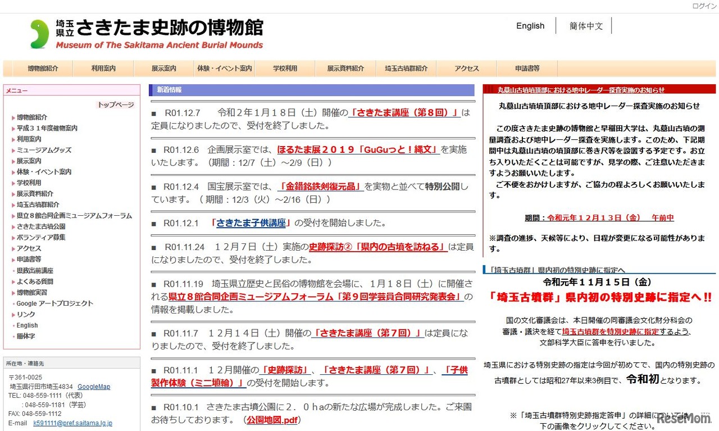
Task: Switch the site to 简体中文
Action: [x=585, y=26]
